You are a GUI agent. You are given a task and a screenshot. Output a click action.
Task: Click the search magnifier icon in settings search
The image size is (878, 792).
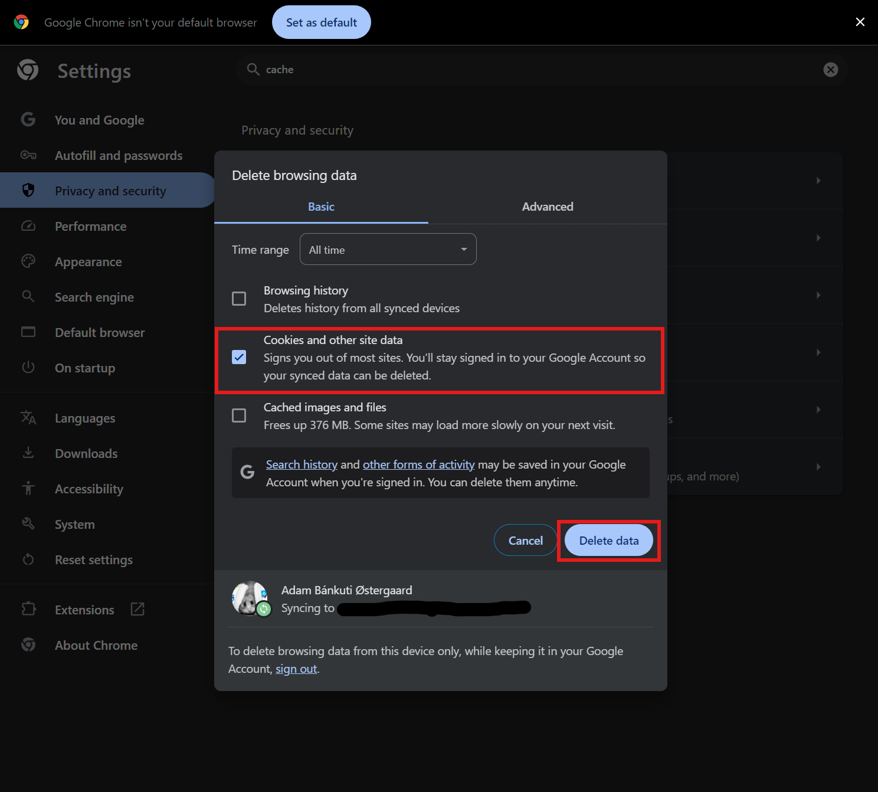tap(253, 70)
